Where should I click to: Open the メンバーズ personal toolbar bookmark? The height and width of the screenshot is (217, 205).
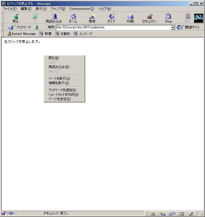point(83,34)
